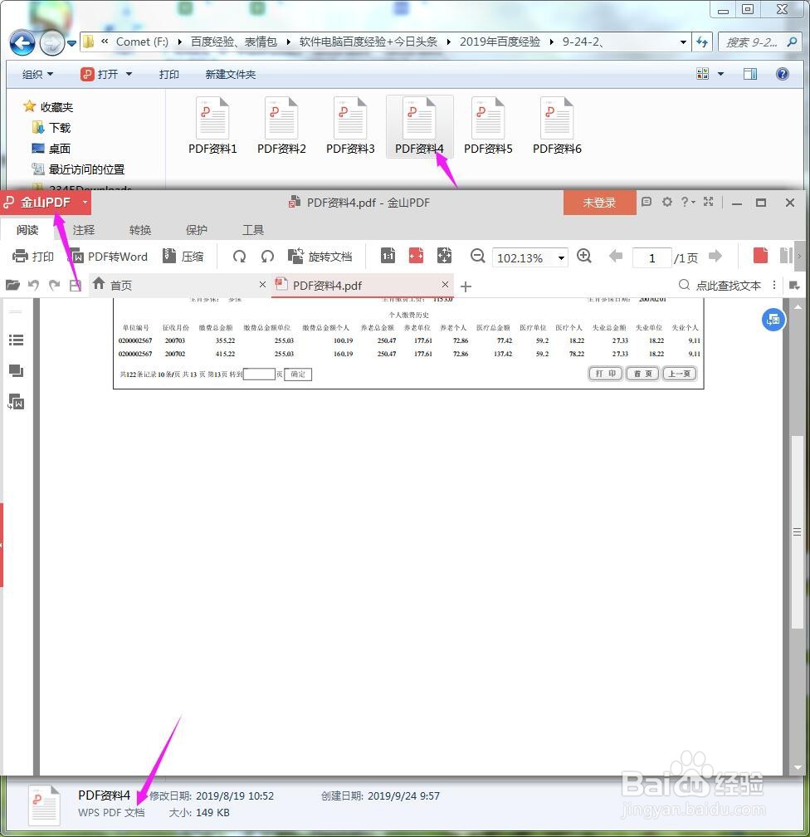Open the PDF转Word conversion tool
The height and width of the screenshot is (837, 810).
point(108,256)
